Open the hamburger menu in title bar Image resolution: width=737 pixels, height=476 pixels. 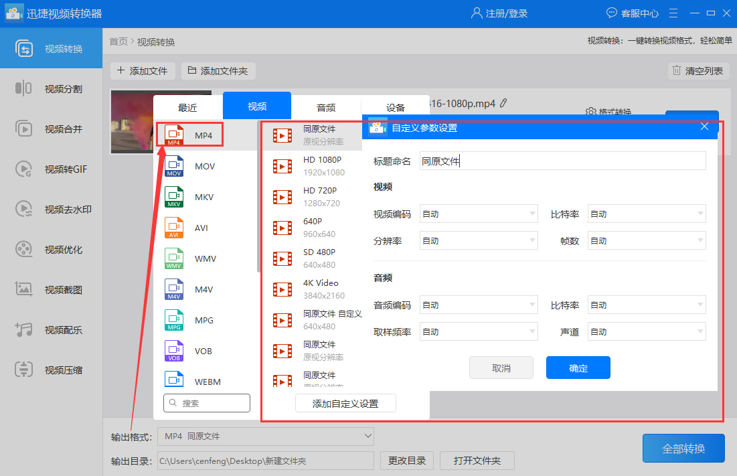coord(673,13)
